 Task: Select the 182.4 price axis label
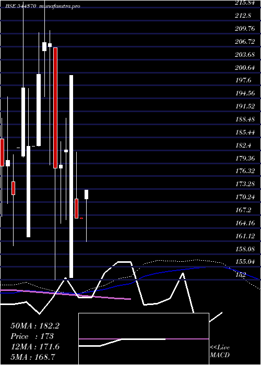[243, 145]
